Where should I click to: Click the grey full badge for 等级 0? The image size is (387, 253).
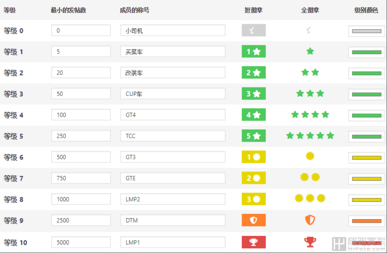[309, 30]
